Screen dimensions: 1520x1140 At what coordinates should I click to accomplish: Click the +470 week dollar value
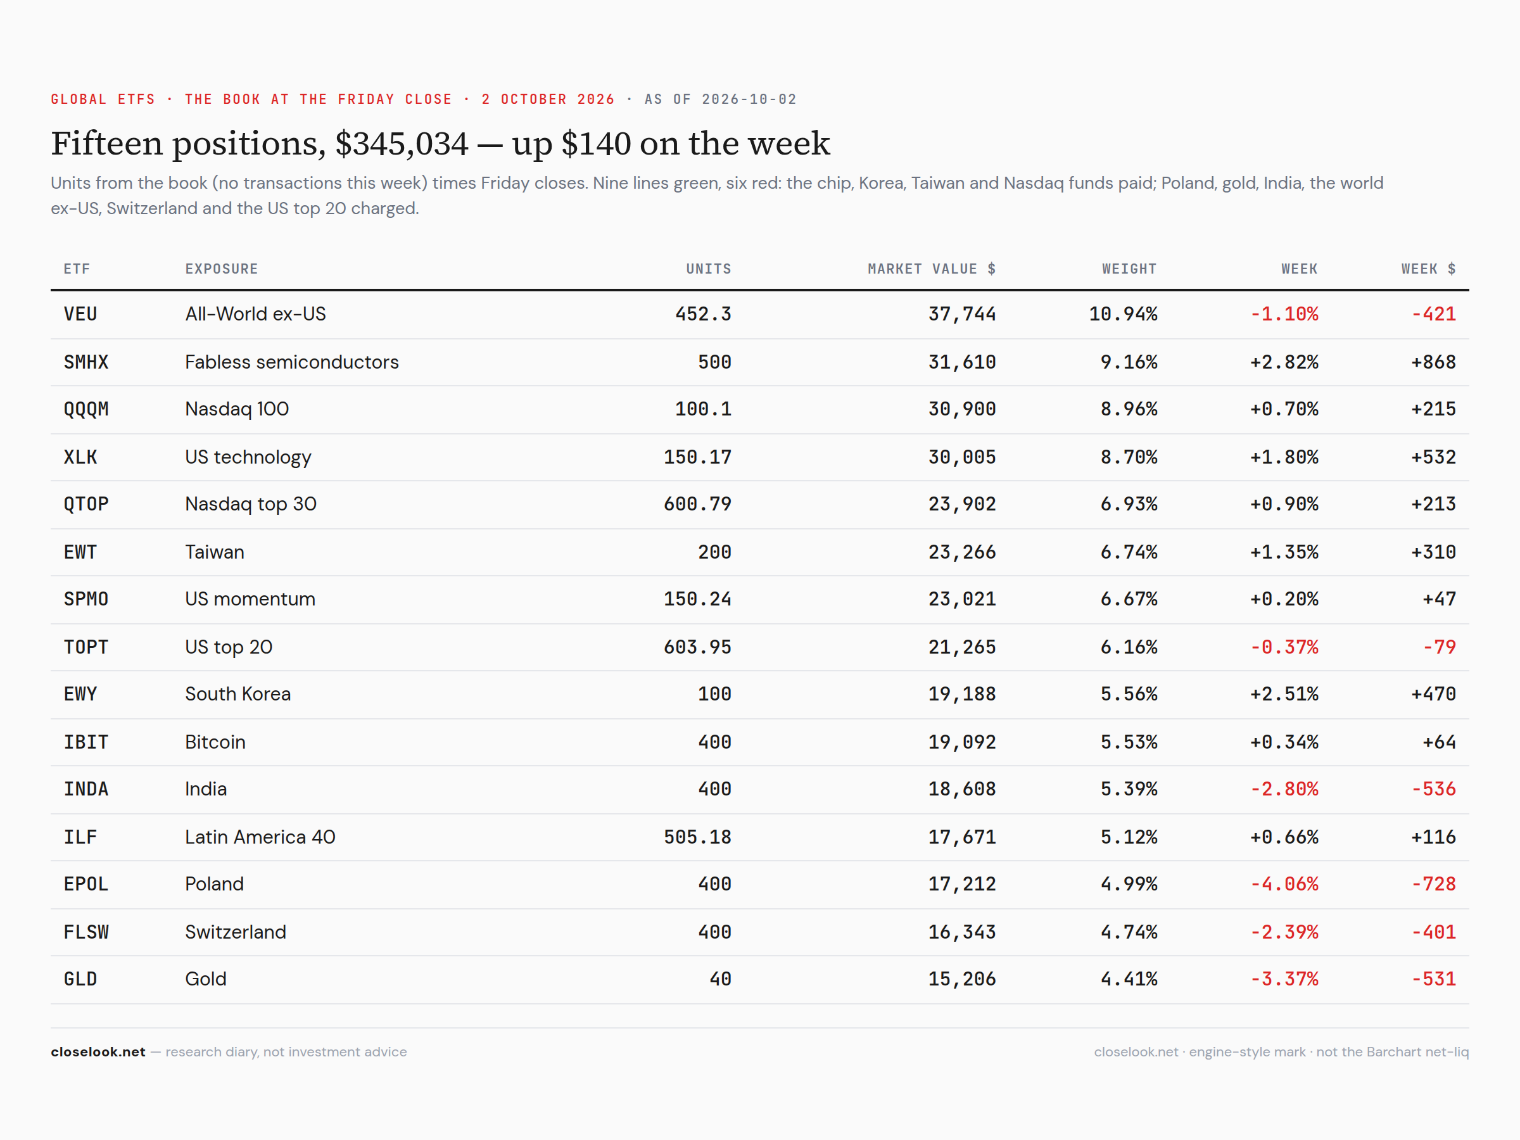click(x=1433, y=694)
